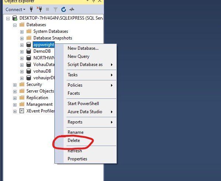Viewport: 221px width, 181px height.
Task: Click the XEvent Profiler icon
Action: click(22, 111)
